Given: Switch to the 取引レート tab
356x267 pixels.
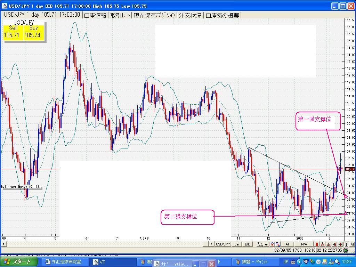Looking at the screenshot, I should point(120,15).
